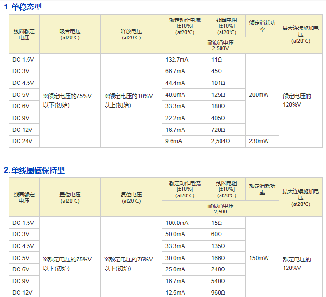Select the 2,504Ω coil resistance cell
The height and width of the screenshot is (297, 326).
[x=221, y=141]
